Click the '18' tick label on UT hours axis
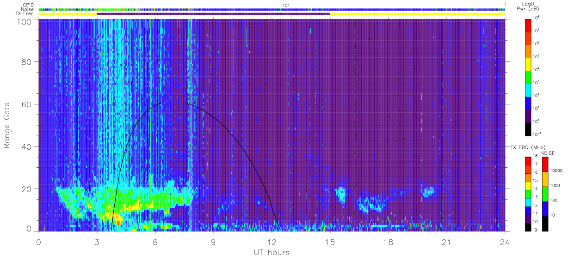The height and width of the screenshot is (262, 568). (x=389, y=242)
